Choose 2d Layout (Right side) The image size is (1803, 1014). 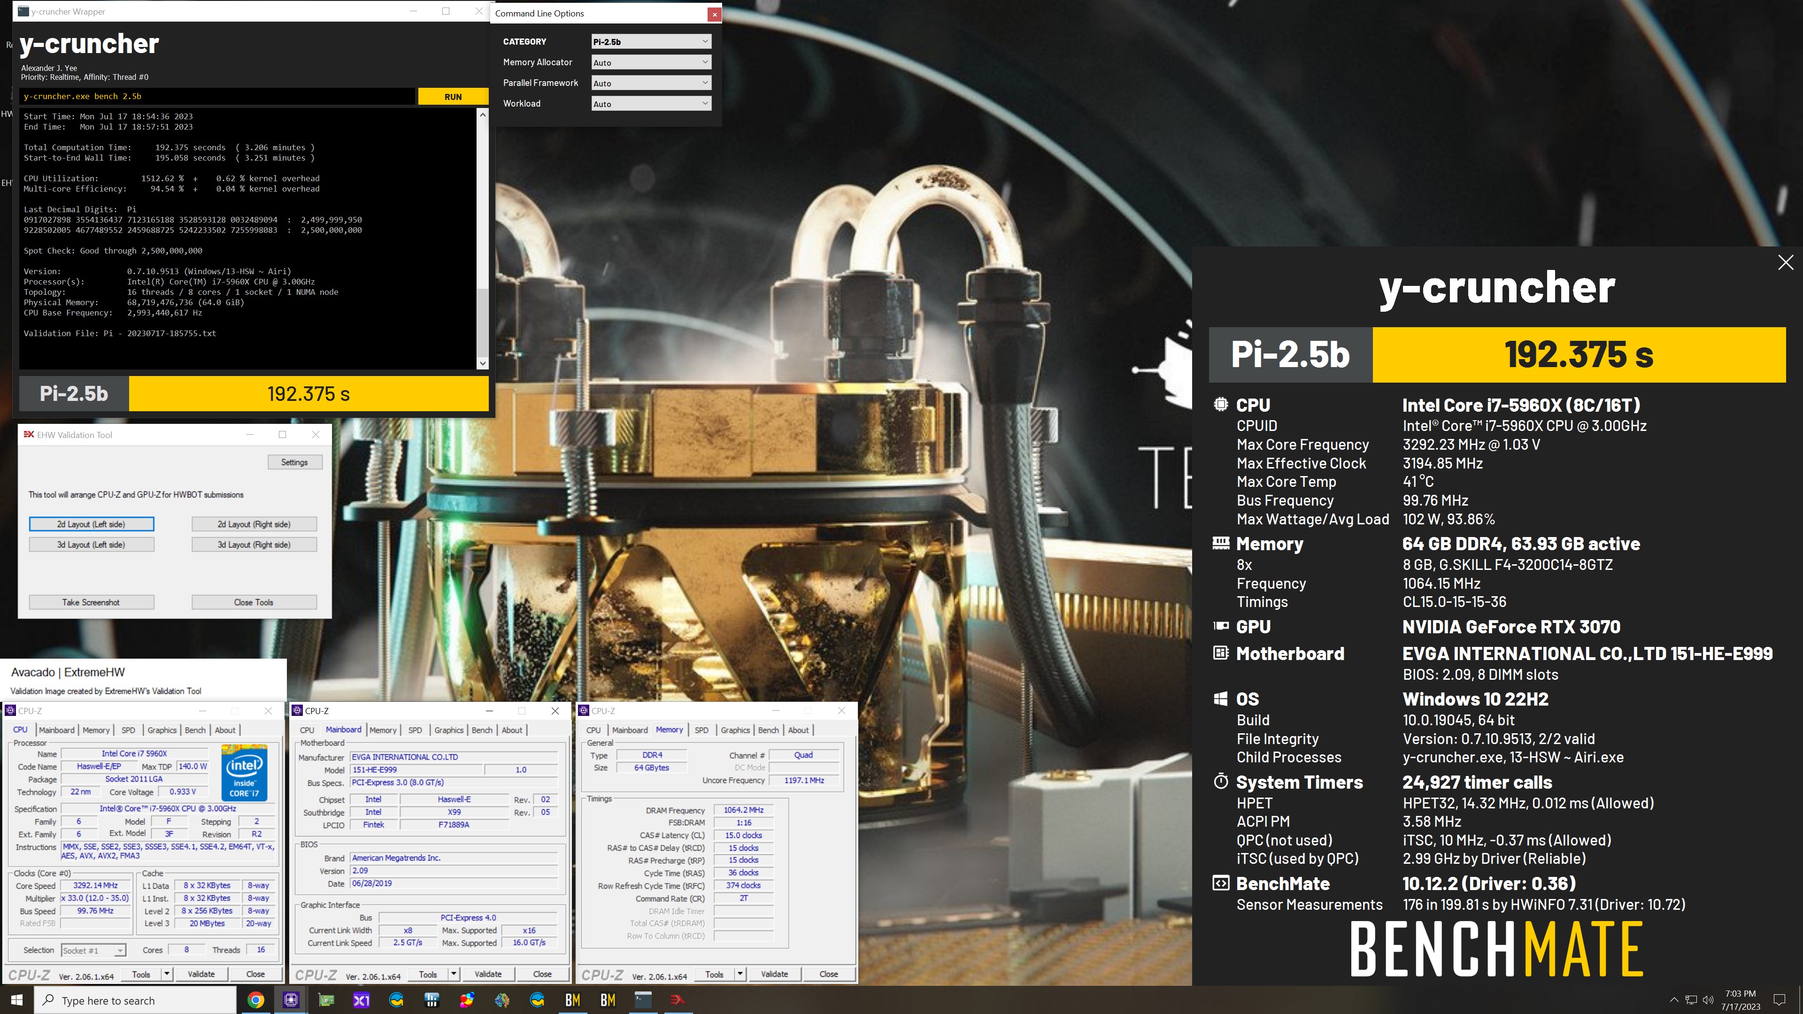click(254, 524)
